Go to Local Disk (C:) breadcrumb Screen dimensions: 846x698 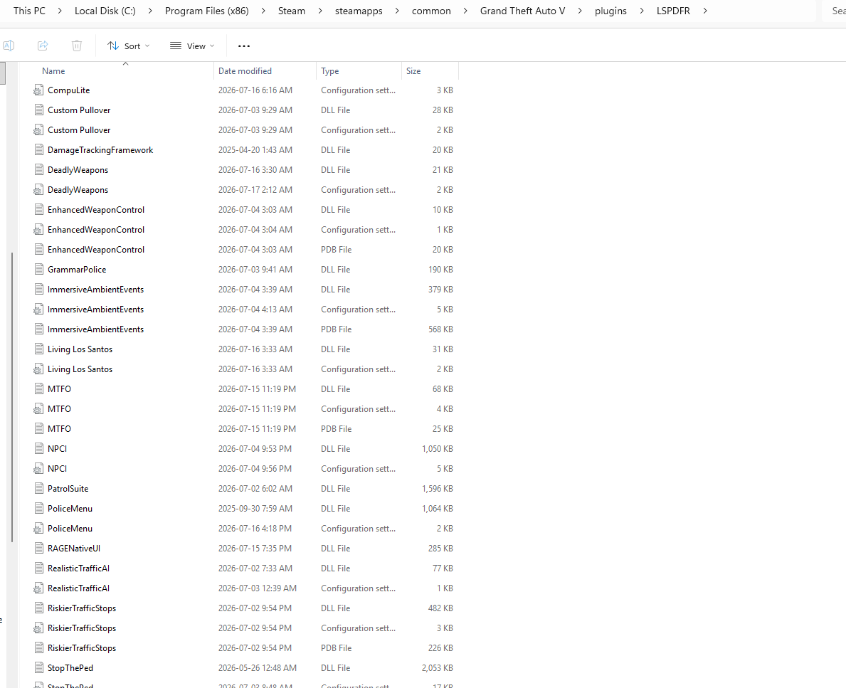click(105, 11)
